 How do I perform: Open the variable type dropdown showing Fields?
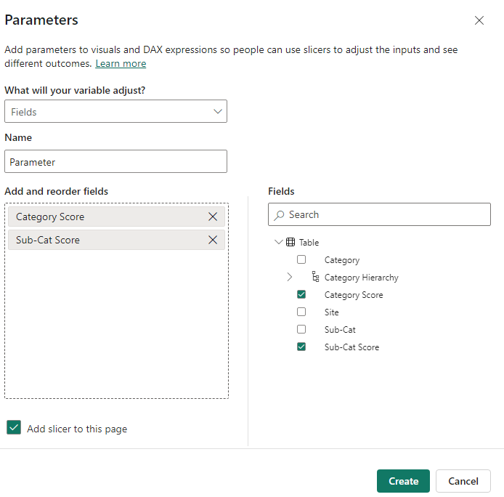click(x=115, y=111)
